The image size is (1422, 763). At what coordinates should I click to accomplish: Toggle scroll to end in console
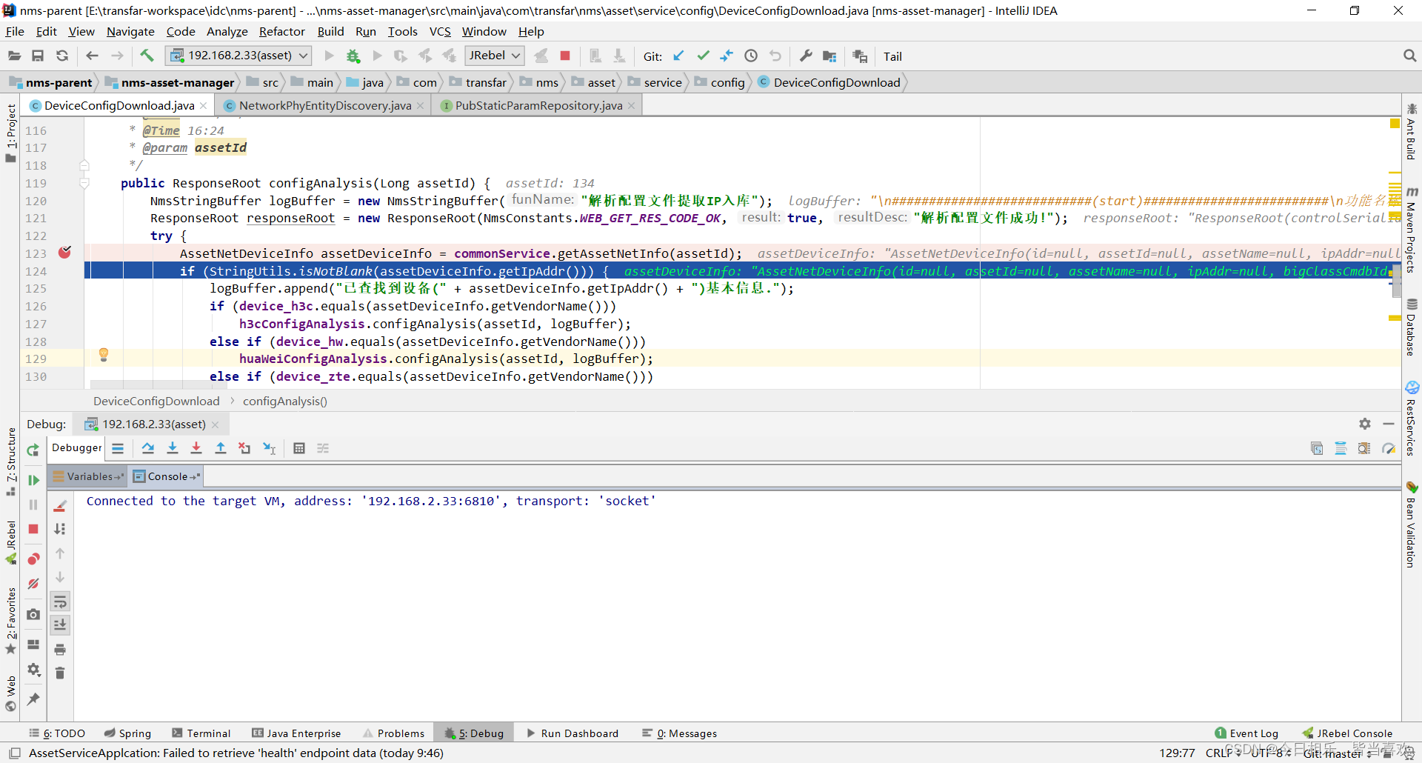coord(60,625)
